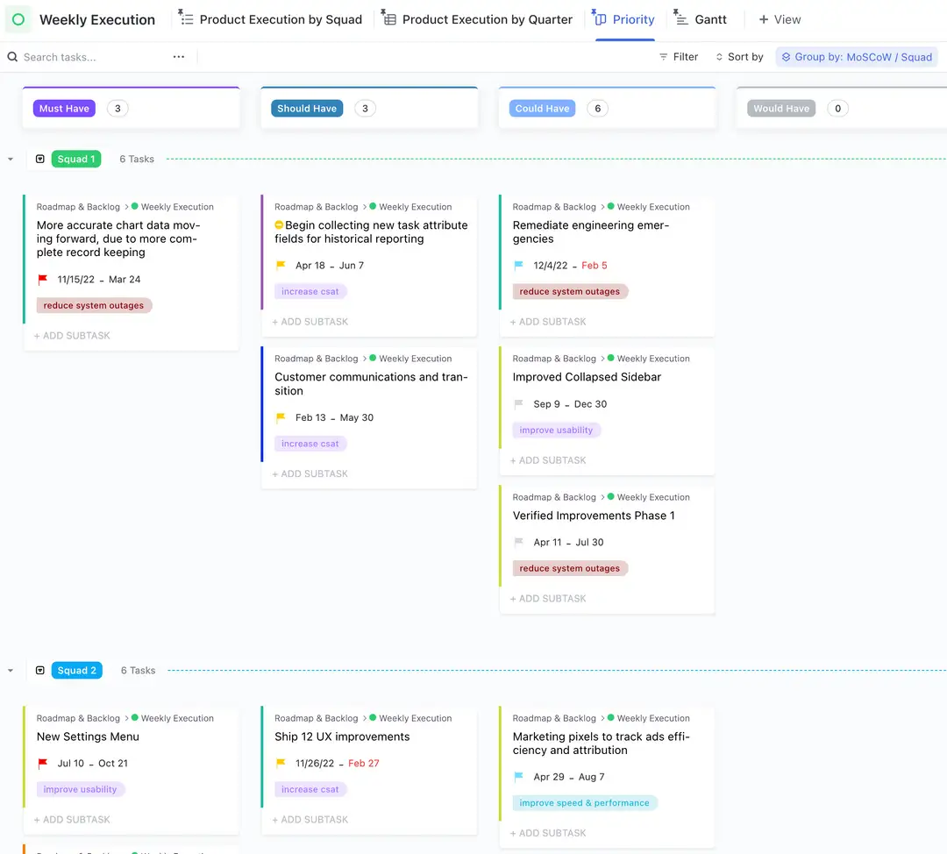The image size is (947, 854).
Task: Open the Sort by dropdown
Action: (x=739, y=57)
